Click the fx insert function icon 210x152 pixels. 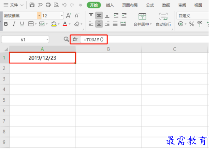75,39
